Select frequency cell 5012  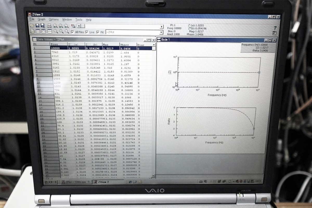60,60
